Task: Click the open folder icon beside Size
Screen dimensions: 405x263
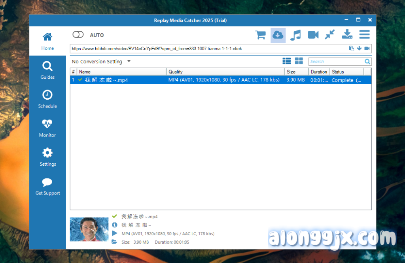Action: point(114,242)
